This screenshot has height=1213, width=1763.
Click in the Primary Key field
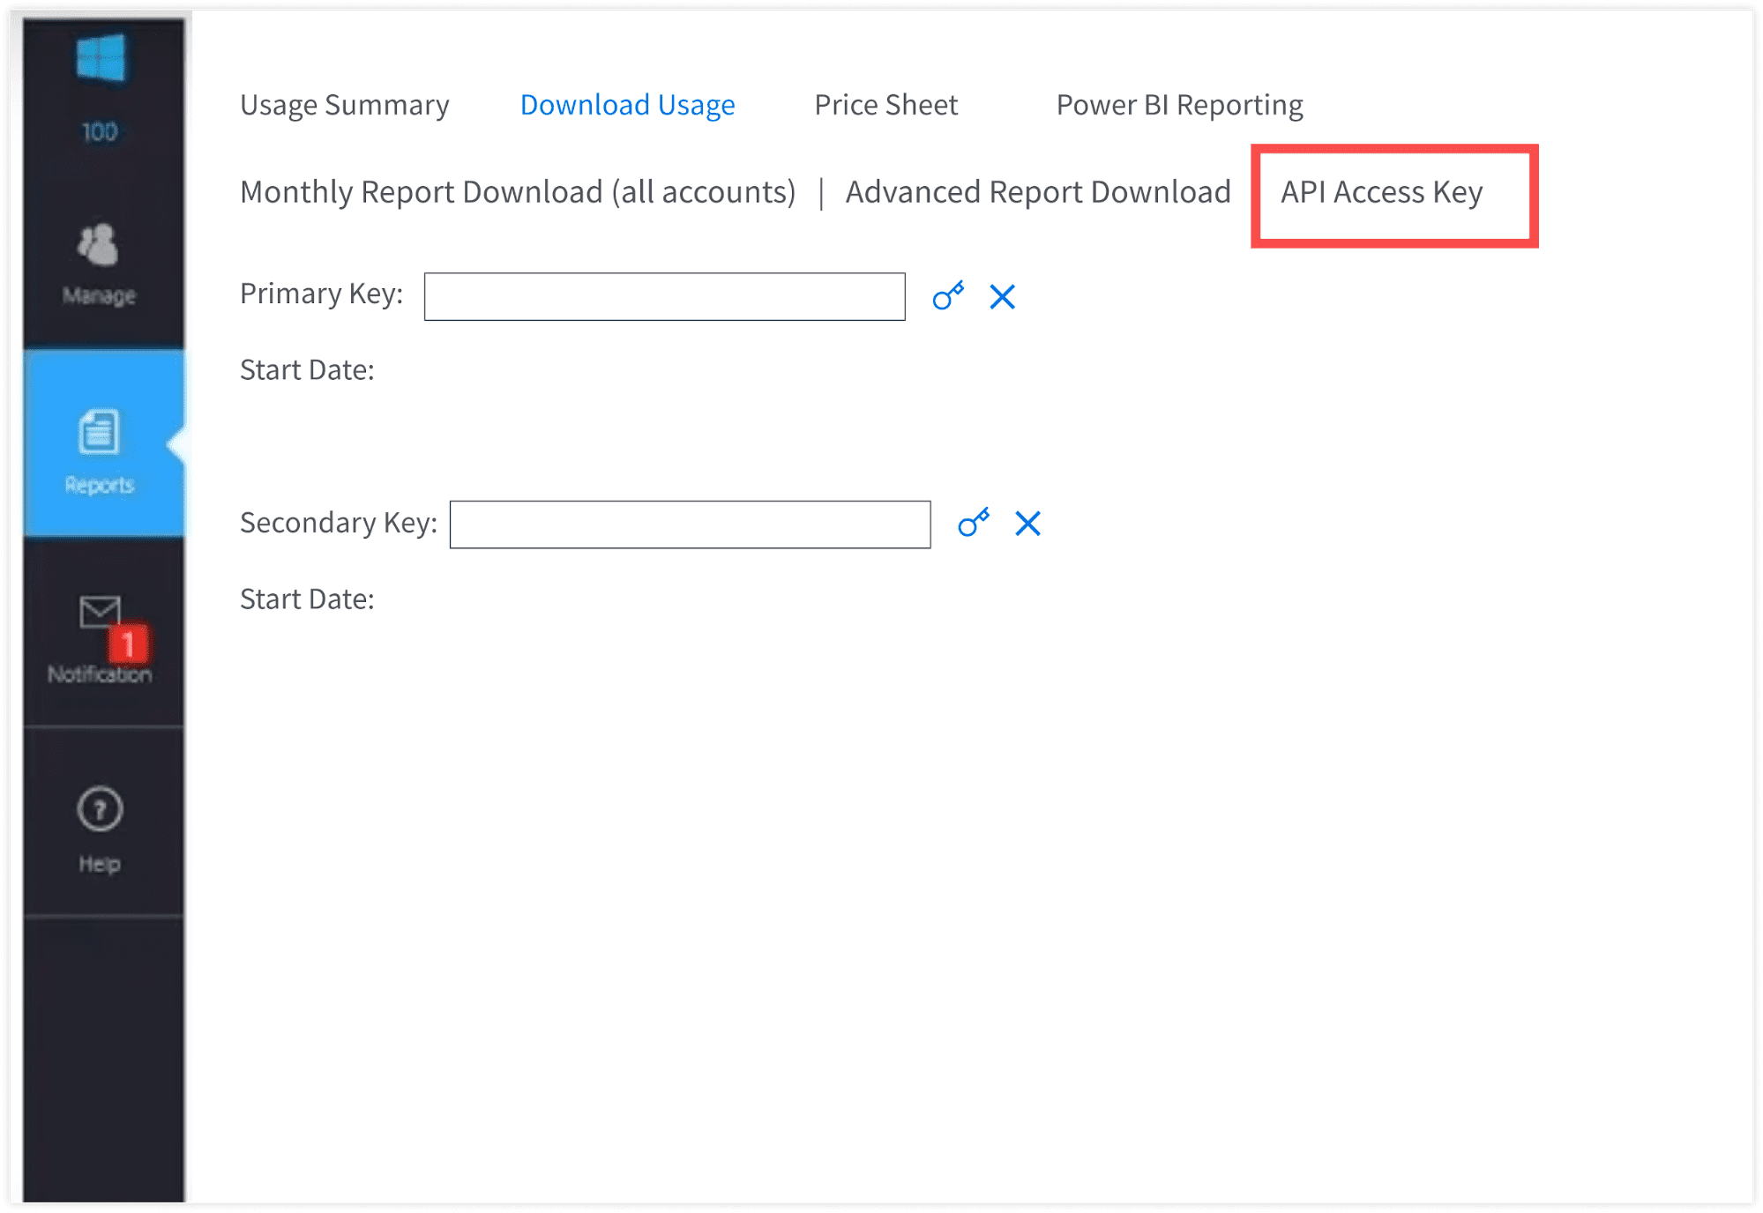point(664,297)
